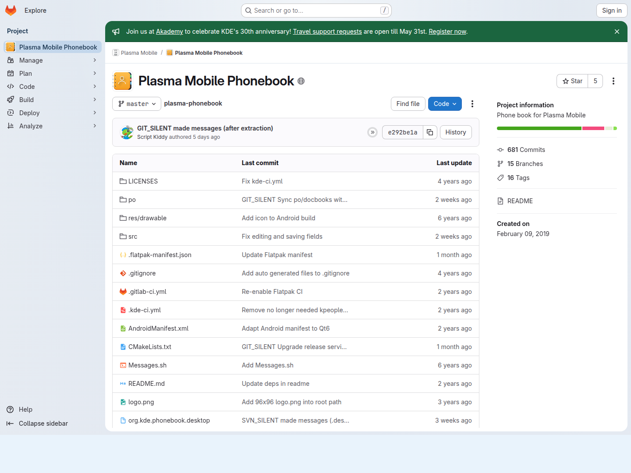This screenshot has height=473, width=631.
Task: Click green segment of languages bar
Action: (539, 128)
